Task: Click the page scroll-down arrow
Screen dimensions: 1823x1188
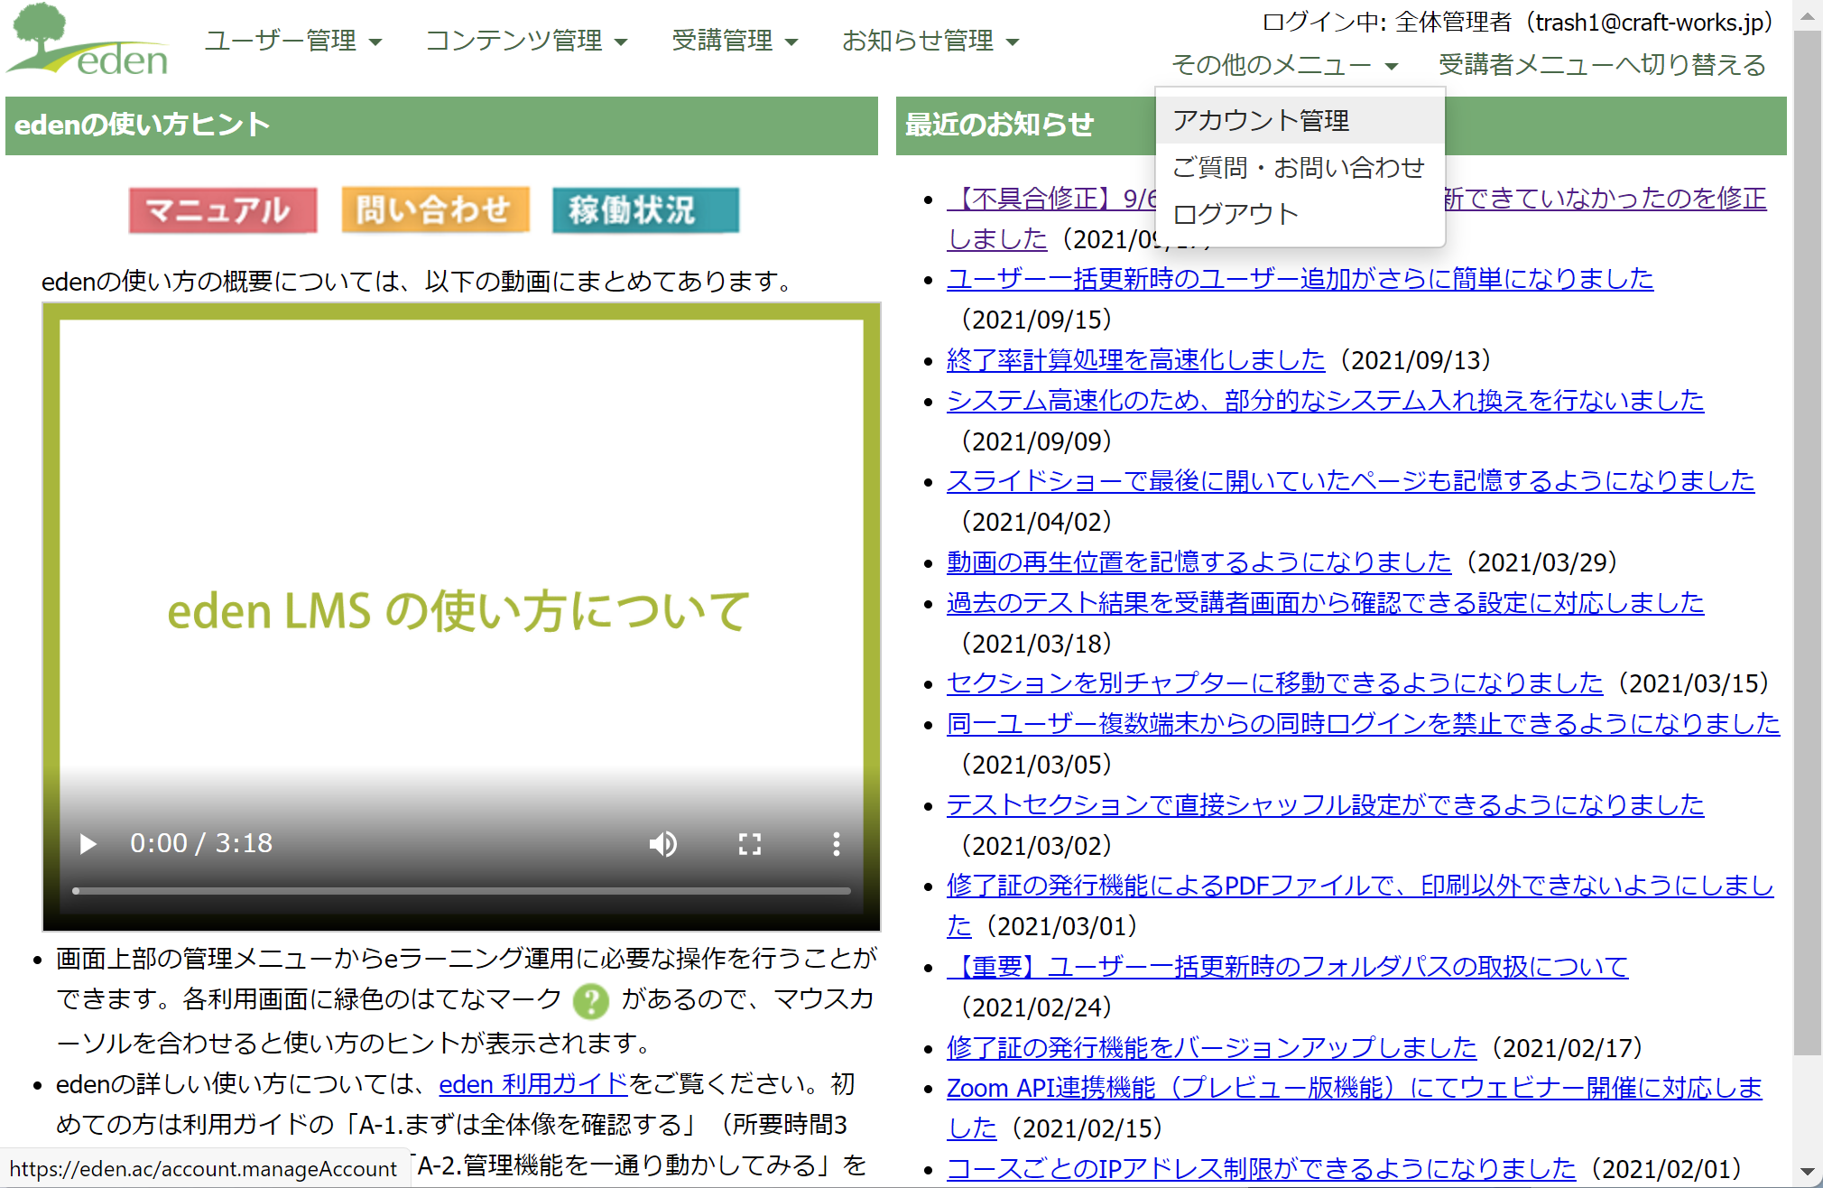Action: pyautogui.click(x=1807, y=1172)
